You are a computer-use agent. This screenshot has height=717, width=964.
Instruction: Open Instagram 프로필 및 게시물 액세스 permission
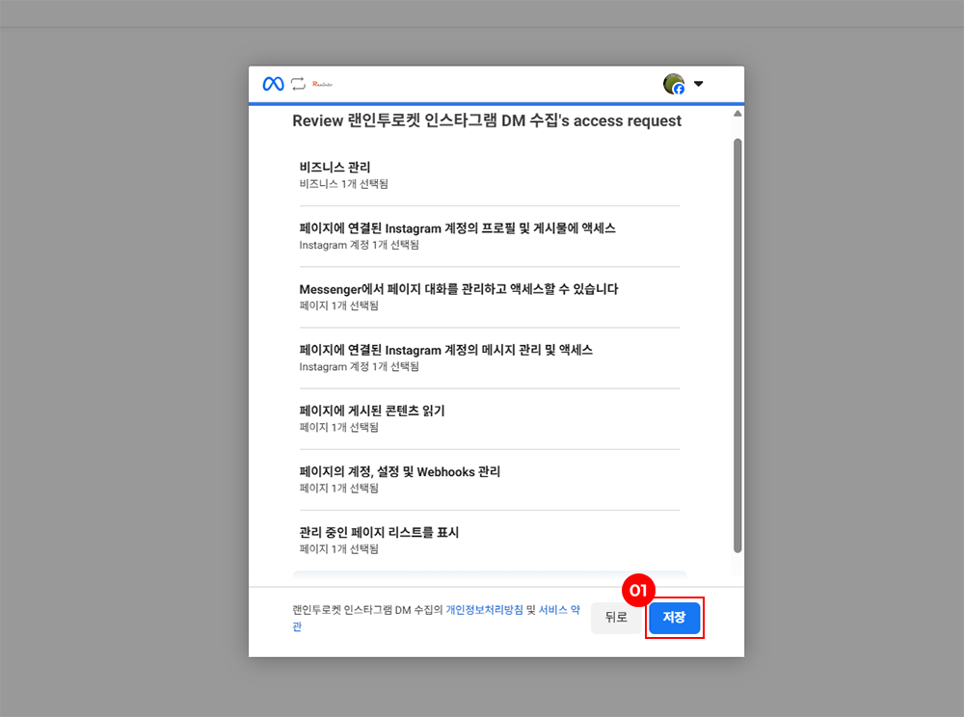(489, 236)
